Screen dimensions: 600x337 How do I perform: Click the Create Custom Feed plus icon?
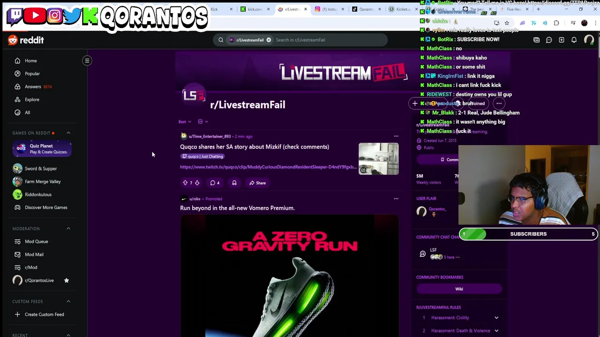[x=17, y=314]
